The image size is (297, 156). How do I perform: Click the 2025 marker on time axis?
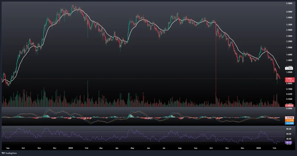pos(70,148)
